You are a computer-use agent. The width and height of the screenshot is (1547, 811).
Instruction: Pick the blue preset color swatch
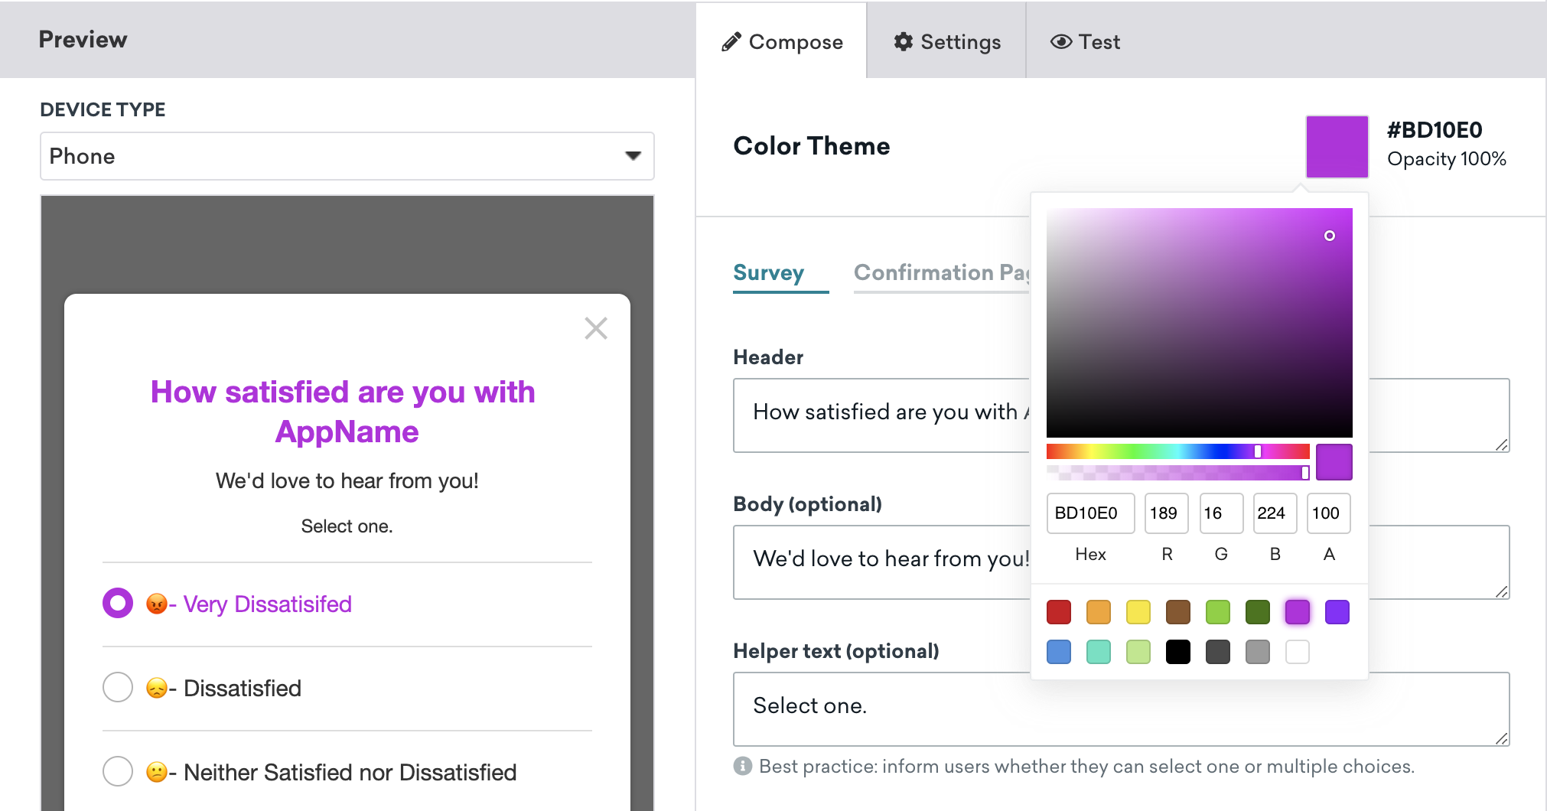tap(1059, 652)
